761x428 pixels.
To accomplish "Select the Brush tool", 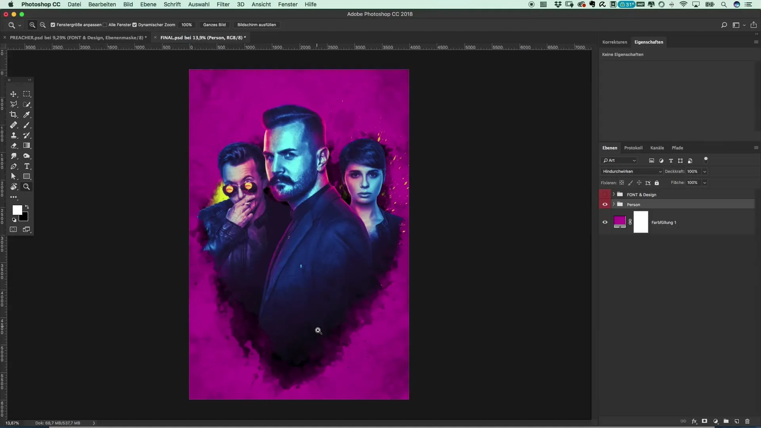I will [27, 125].
